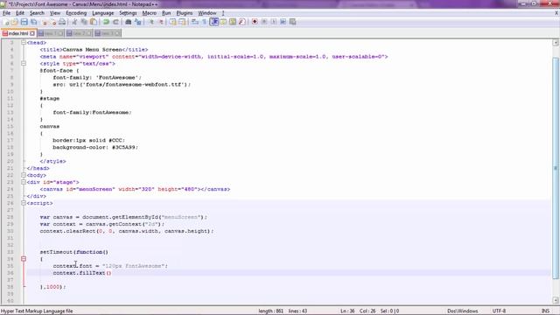Open the Encoding menu
The height and width of the screenshot is (315, 560).
pyautogui.click(x=76, y=13)
